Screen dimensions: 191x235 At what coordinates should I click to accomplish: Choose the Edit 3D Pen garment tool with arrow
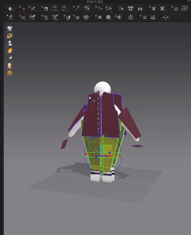45,17
